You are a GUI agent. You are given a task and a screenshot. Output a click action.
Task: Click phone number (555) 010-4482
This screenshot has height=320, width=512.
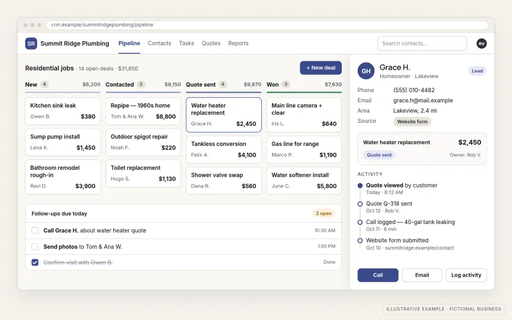413,90
